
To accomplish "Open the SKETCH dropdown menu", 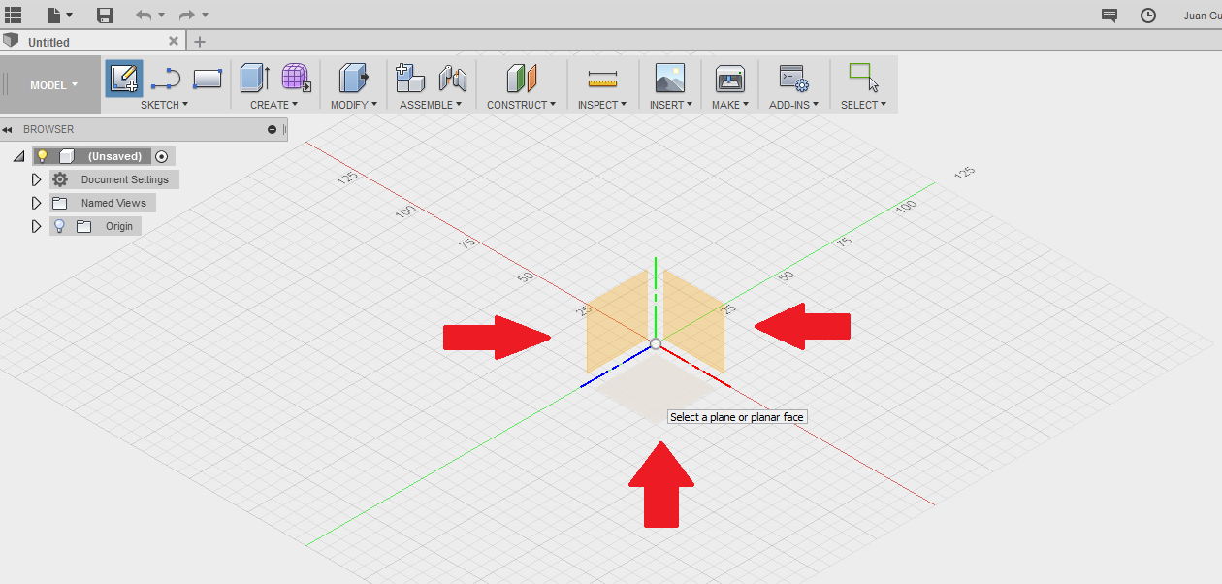I will 164,105.
